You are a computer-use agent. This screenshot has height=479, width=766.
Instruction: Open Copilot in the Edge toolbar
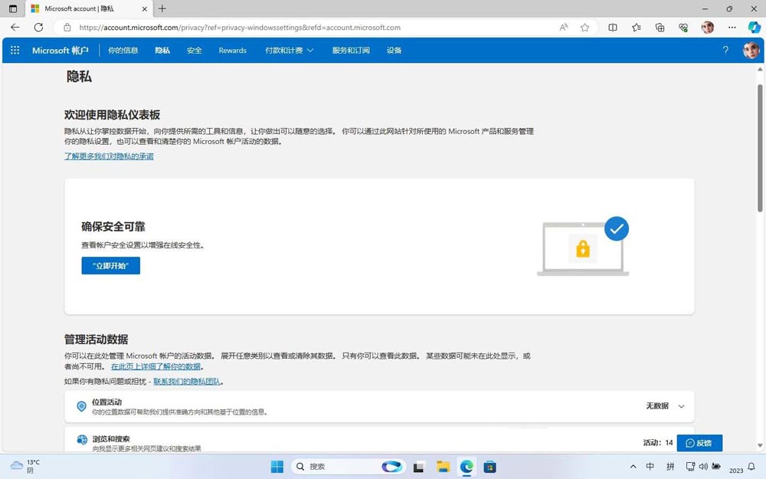[755, 27]
